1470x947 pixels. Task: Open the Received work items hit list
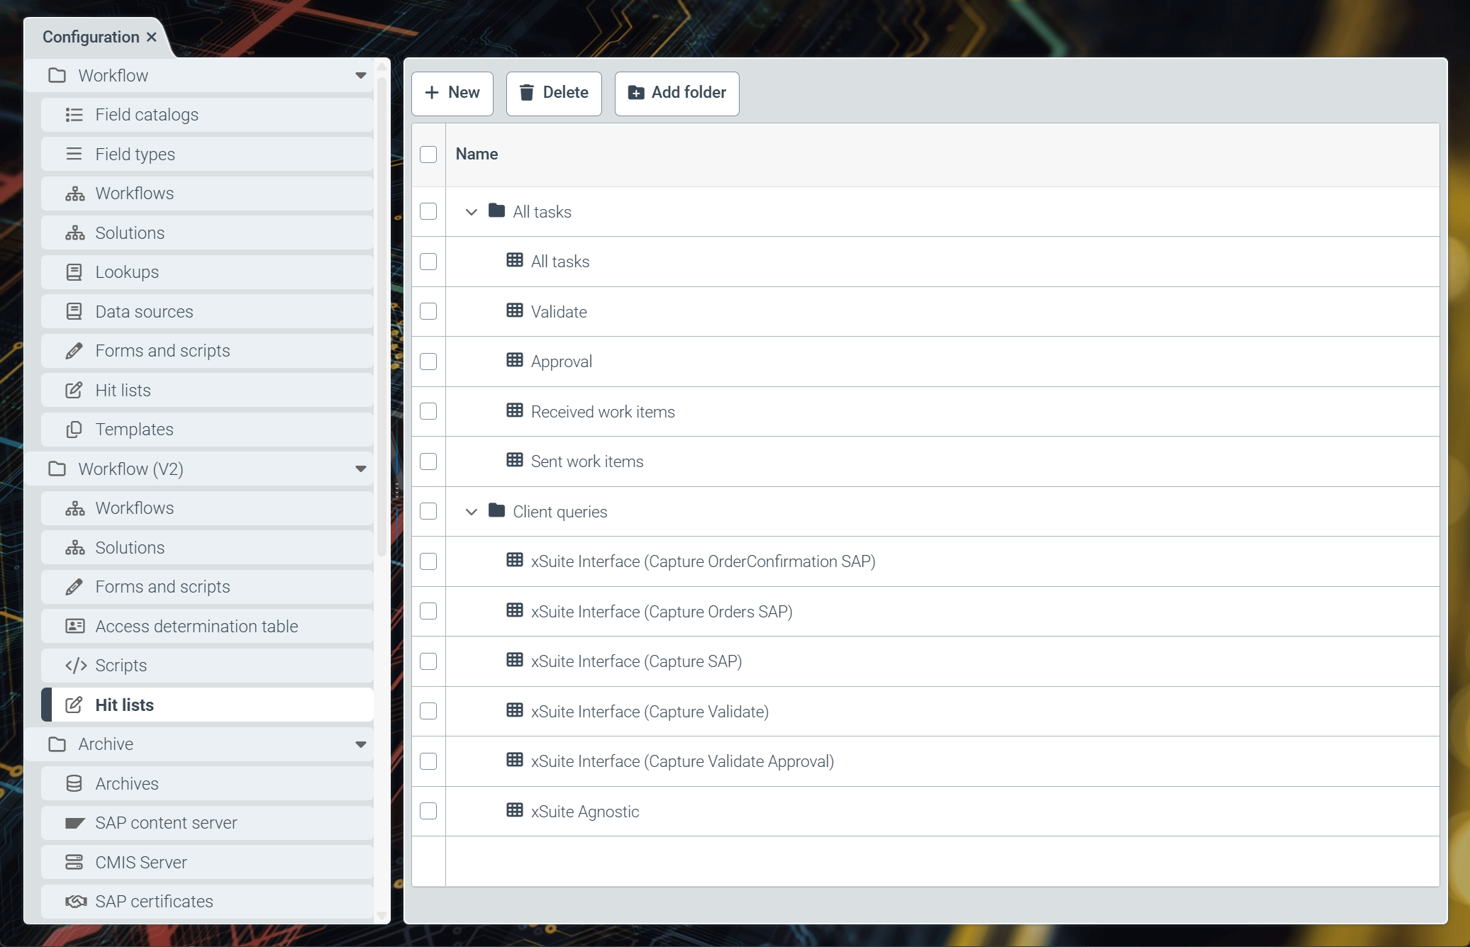(x=602, y=412)
